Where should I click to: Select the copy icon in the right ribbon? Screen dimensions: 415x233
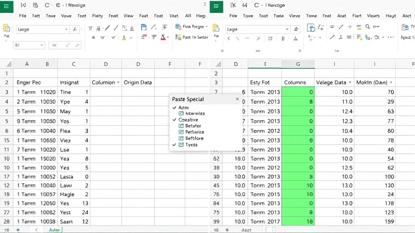click(x=312, y=28)
